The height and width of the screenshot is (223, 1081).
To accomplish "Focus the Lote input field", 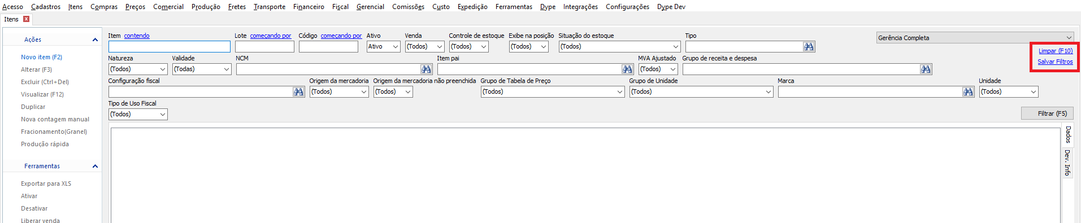I will 264,47.
